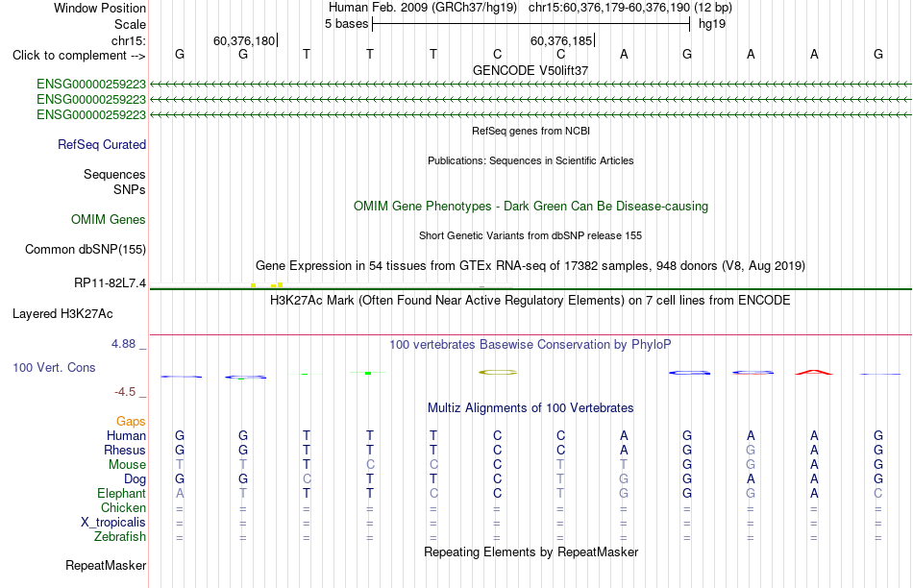Click the Window Position label
The height and width of the screenshot is (588, 913).
(x=100, y=8)
